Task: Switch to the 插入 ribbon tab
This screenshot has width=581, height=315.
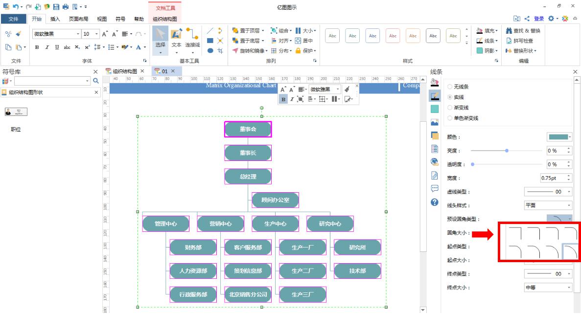Action: coord(55,19)
